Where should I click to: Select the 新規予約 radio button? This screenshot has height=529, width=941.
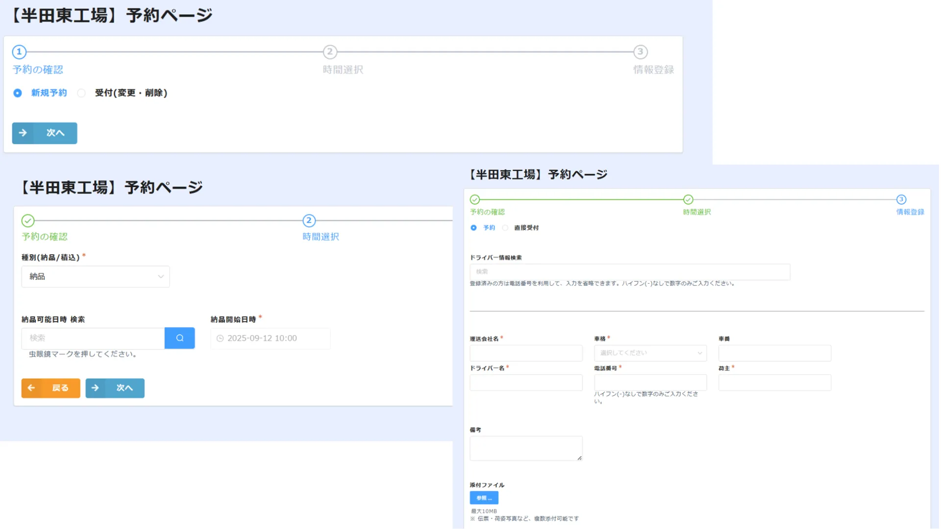coord(18,93)
